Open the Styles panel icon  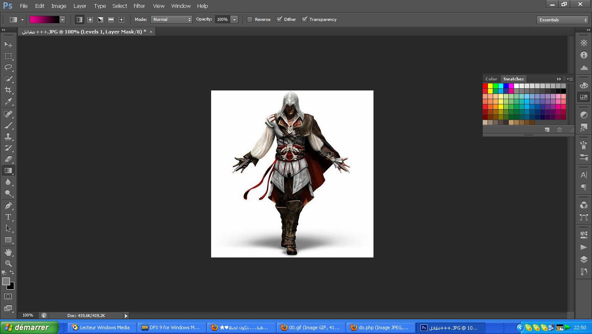584,128
